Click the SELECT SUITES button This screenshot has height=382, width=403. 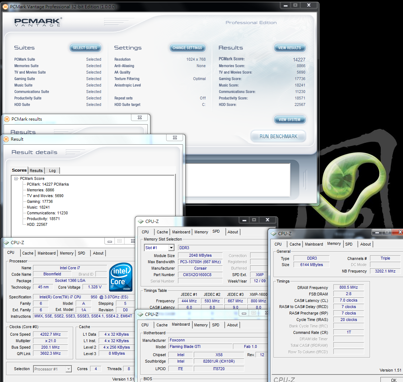pyautogui.click(x=85, y=48)
